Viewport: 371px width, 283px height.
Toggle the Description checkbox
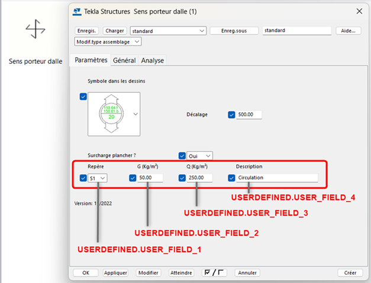point(231,178)
